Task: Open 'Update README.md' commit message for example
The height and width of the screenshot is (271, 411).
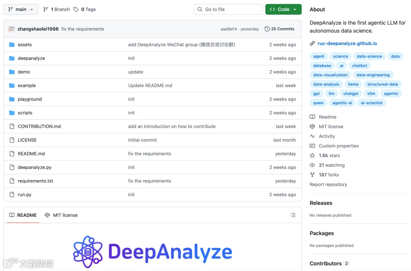Action: [150, 86]
